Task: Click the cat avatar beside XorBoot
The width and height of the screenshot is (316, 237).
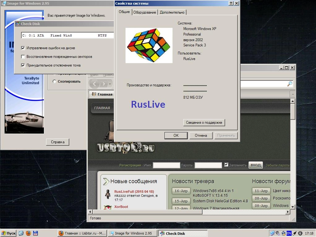Action: (x=108, y=207)
